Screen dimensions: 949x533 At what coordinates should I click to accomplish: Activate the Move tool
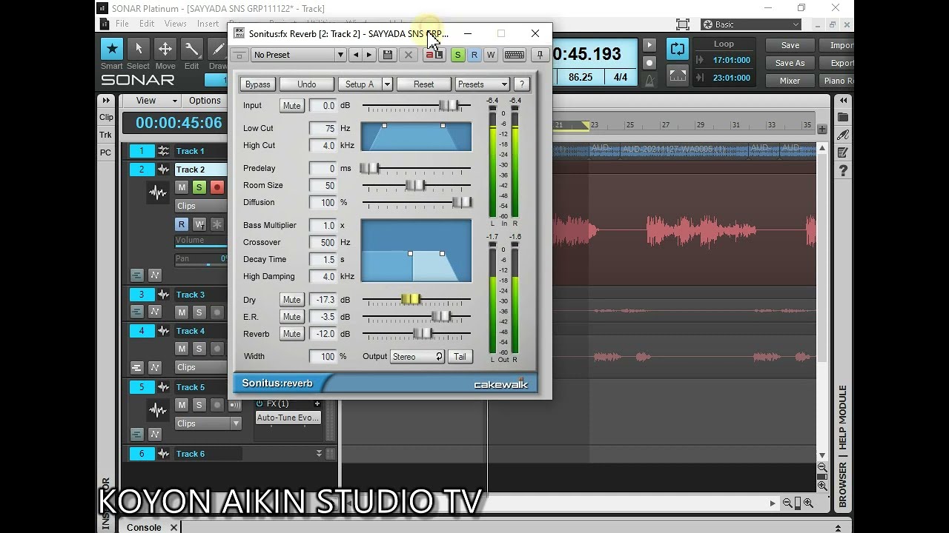point(165,50)
